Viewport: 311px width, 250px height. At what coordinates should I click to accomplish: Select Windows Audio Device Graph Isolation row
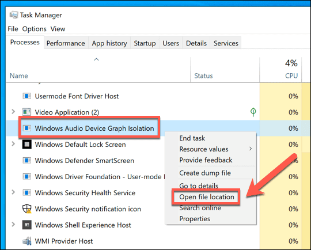(158, 128)
